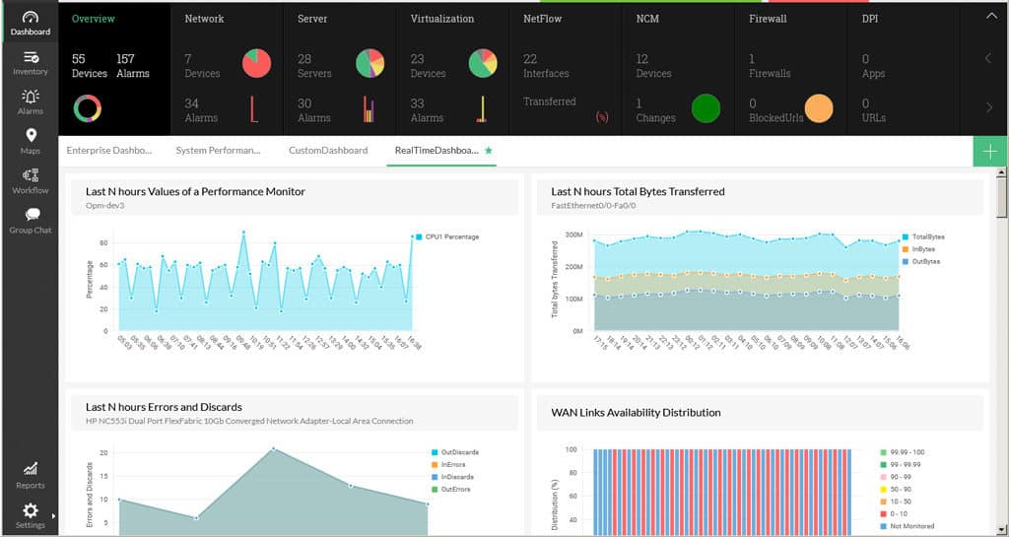Select the NetFlow summary tab

(x=543, y=19)
